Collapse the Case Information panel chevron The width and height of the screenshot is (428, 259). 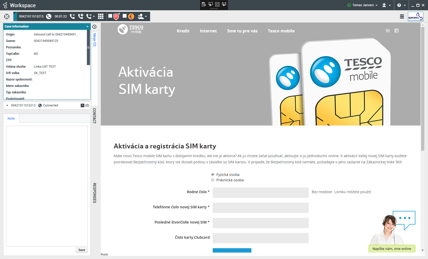pyautogui.click(x=87, y=26)
